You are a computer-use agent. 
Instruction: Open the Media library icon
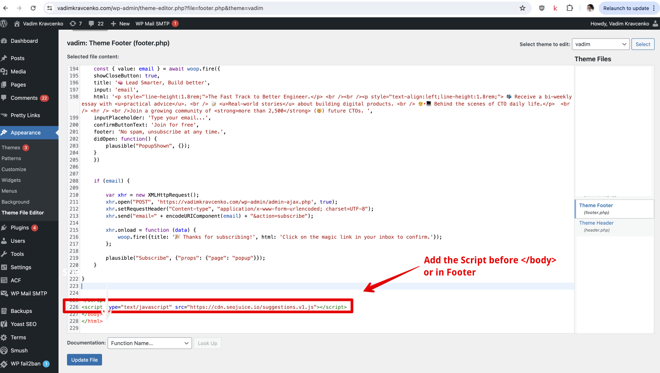click(x=5, y=71)
